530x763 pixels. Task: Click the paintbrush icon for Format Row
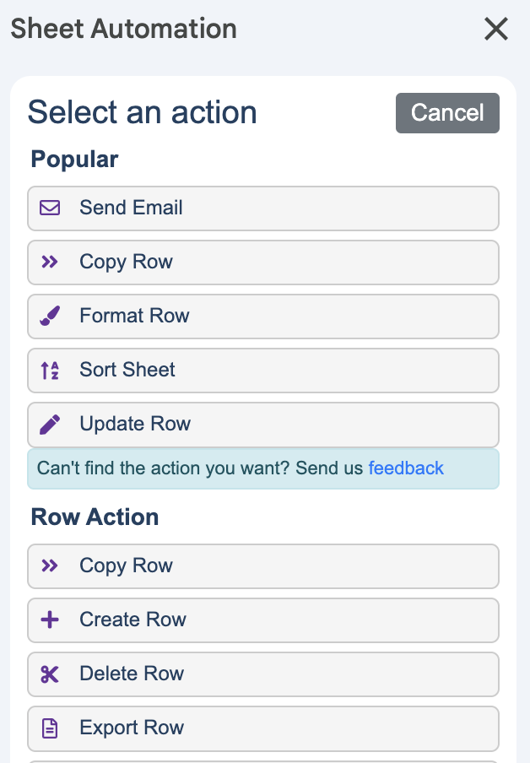tap(50, 316)
